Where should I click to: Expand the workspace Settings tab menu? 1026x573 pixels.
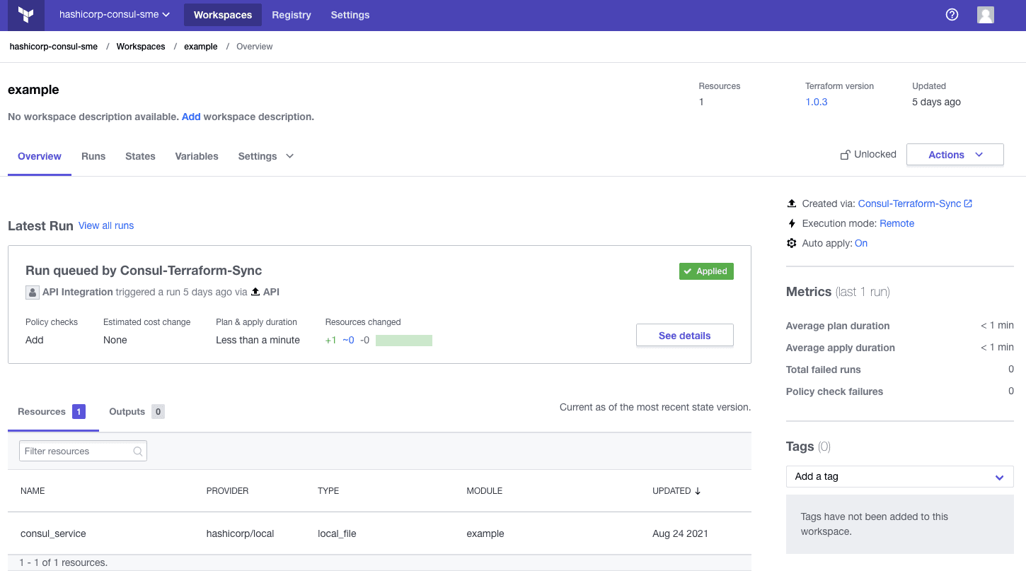(x=266, y=156)
